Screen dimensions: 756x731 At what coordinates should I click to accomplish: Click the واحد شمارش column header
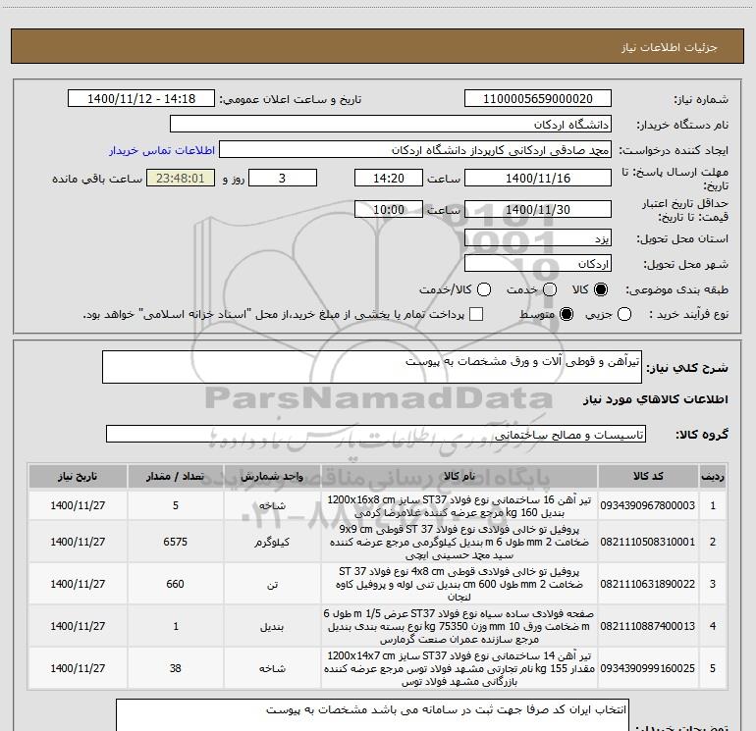tap(272, 476)
